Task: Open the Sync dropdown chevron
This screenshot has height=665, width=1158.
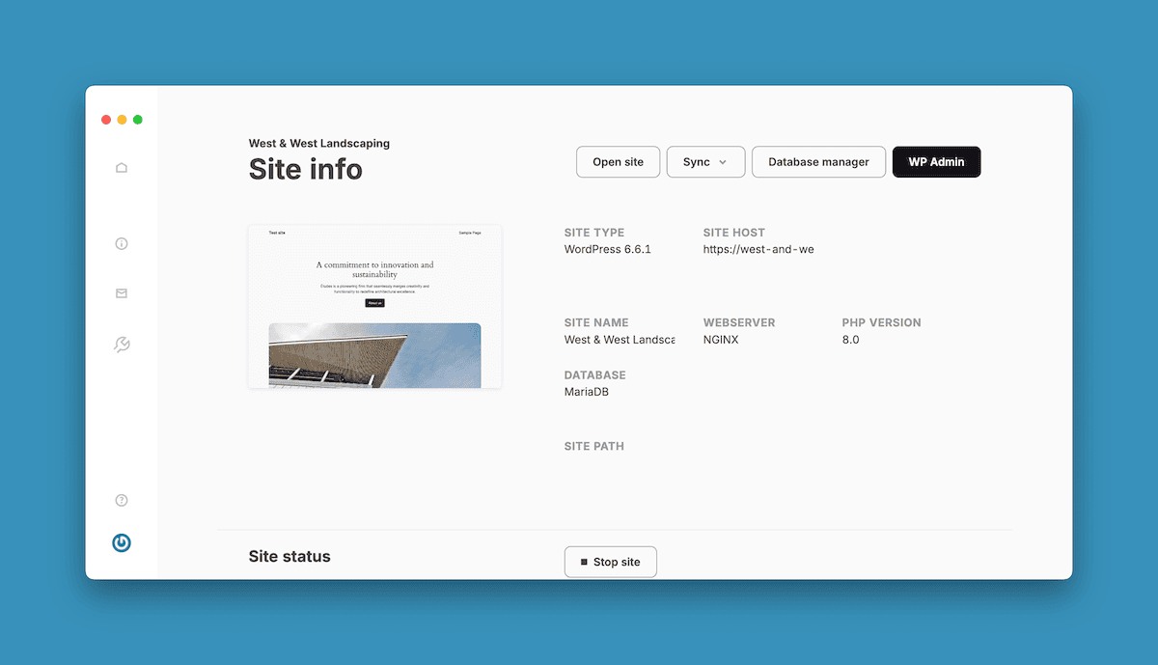Action: [725, 161]
